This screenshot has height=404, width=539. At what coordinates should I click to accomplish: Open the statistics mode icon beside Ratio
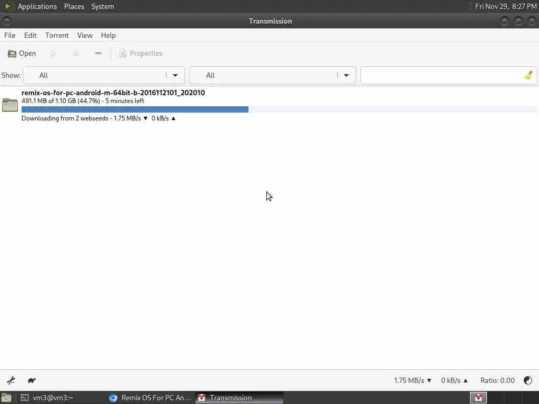pos(527,380)
